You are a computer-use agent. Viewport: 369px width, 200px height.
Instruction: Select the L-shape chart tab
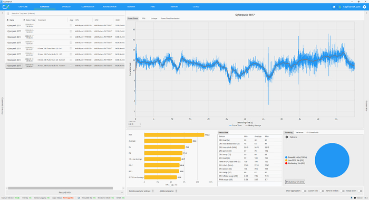coord(154,18)
